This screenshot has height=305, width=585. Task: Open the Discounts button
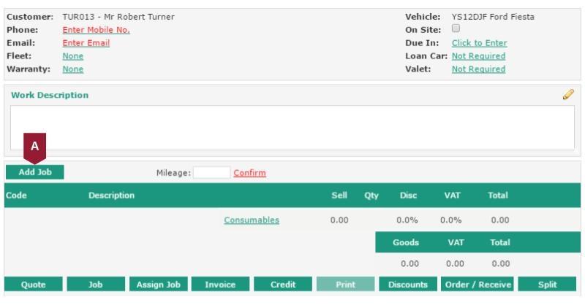pyautogui.click(x=407, y=285)
